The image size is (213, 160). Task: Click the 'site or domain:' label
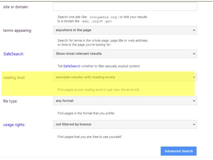pos(16,7)
